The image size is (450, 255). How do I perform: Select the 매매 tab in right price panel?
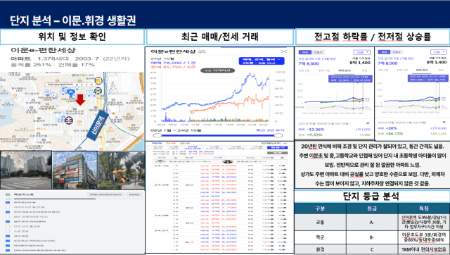point(384,52)
